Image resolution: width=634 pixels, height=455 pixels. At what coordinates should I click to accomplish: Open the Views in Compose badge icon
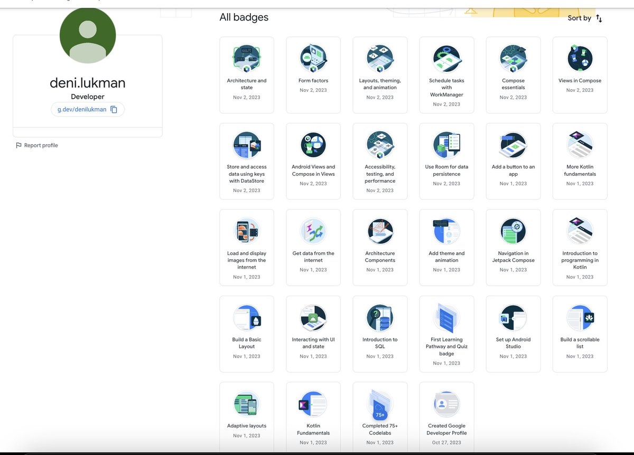580,59
